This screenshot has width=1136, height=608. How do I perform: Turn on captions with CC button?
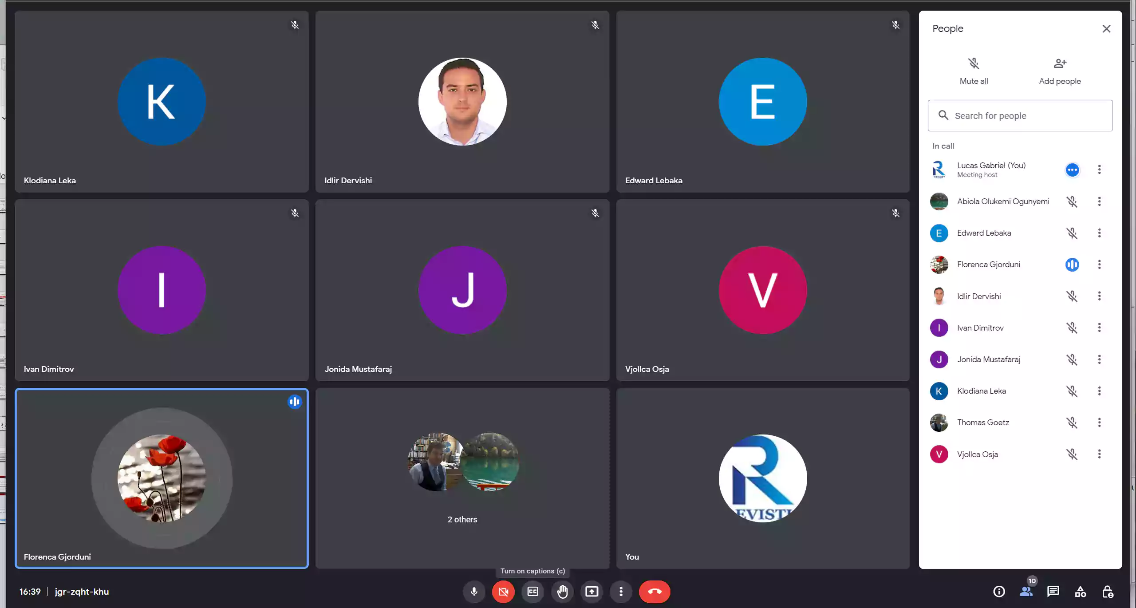[x=532, y=592]
